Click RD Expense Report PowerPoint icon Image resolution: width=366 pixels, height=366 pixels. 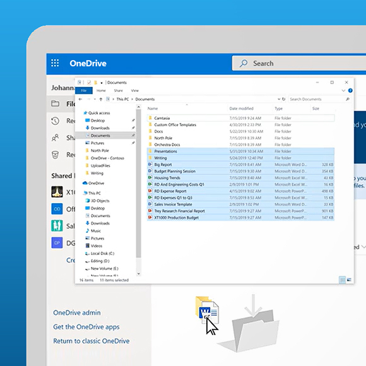click(x=150, y=191)
